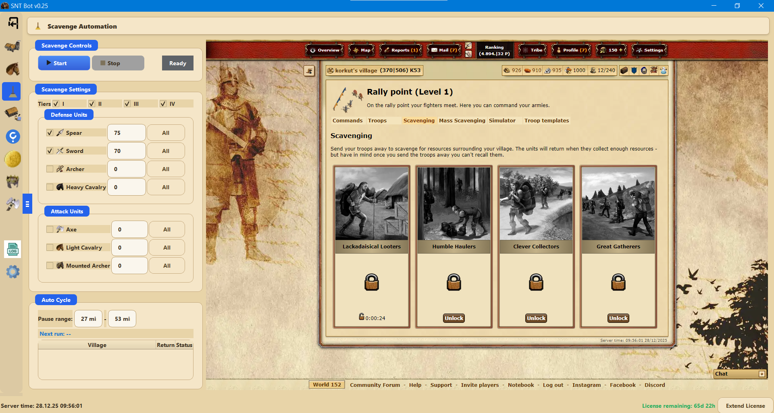The image size is (774, 413).
Task: Toggle the tier IV checkbox
Action: point(163,104)
